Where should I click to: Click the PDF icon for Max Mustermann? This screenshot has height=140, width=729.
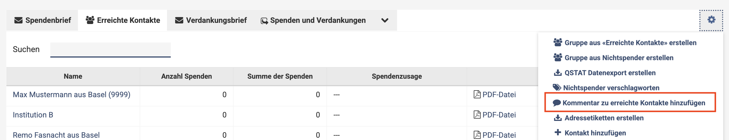pos(477,95)
